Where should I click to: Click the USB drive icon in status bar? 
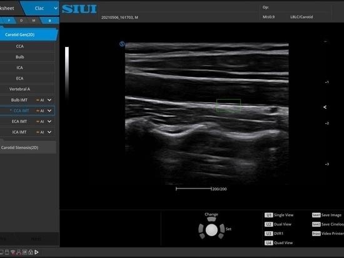click(7, 252)
